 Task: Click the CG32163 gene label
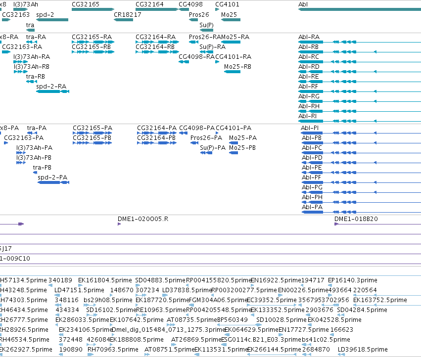click(16, 14)
